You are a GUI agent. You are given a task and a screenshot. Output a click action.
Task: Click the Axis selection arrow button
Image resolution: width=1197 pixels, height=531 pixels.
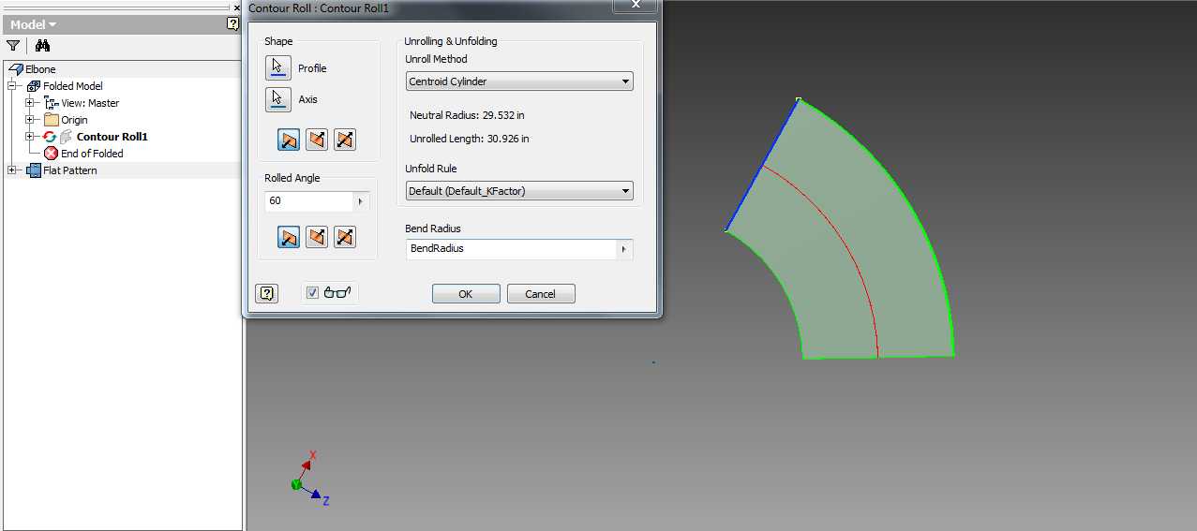coord(277,99)
